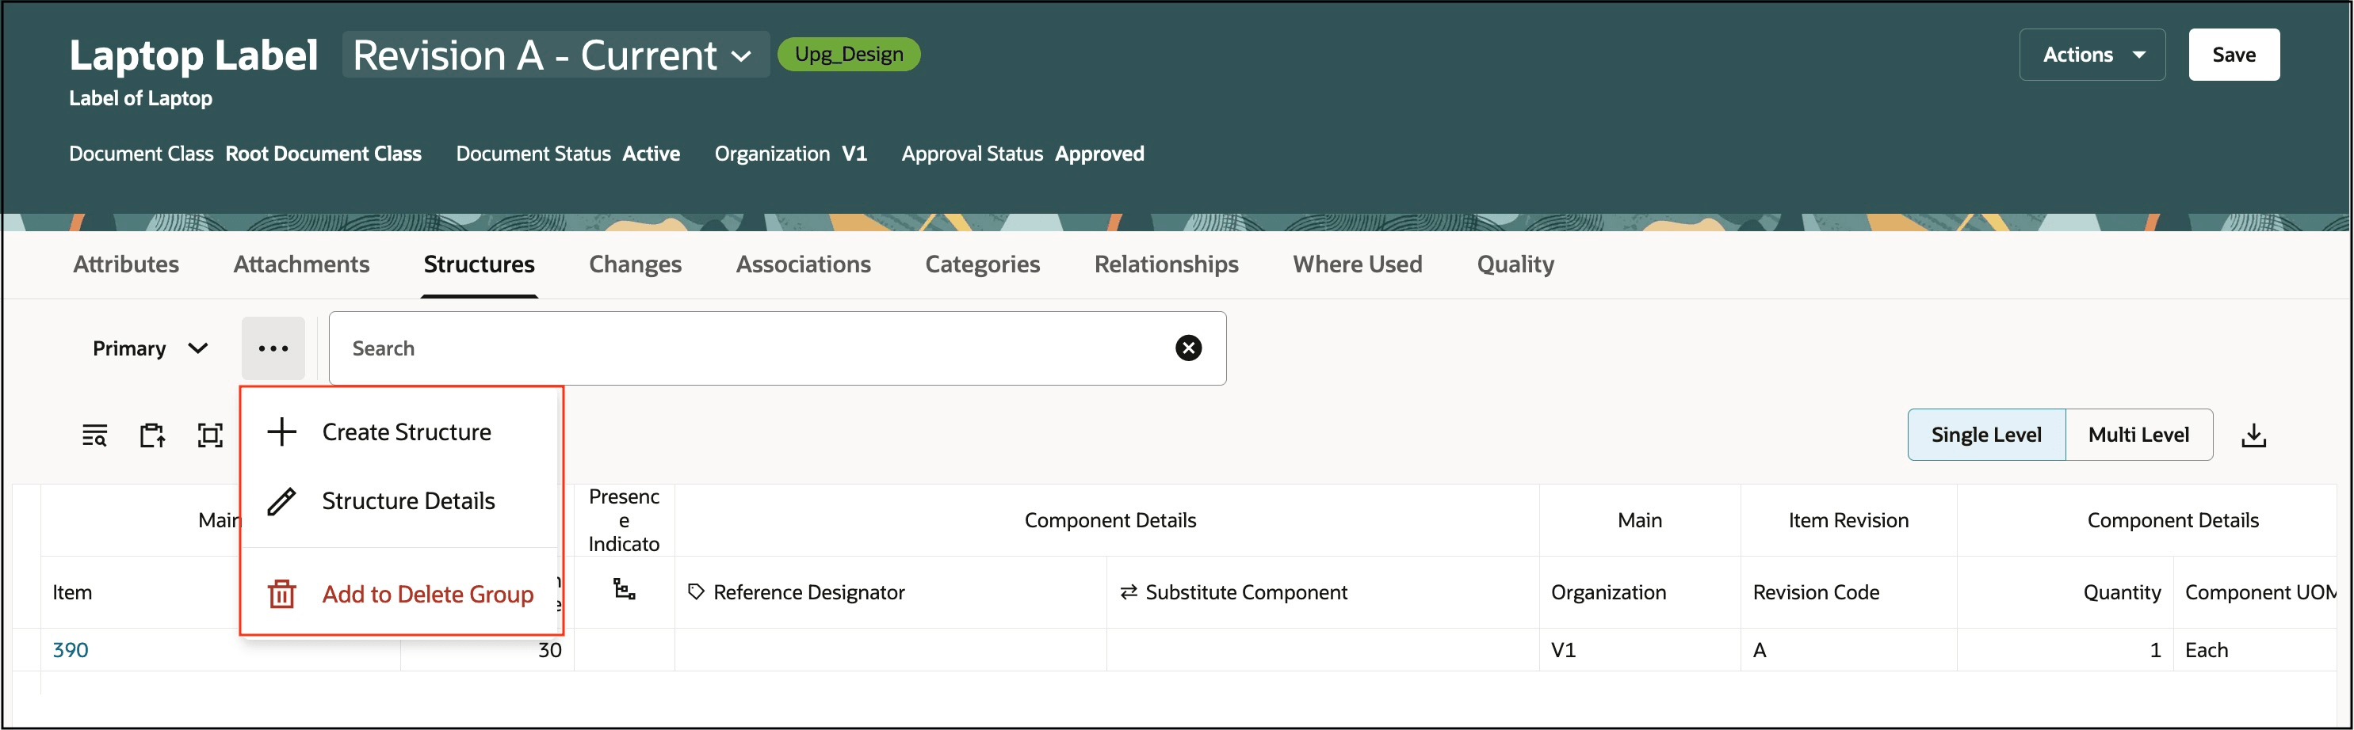Clear the search field with X icon
The width and height of the screenshot is (2354, 730).
click(1188, 348)
